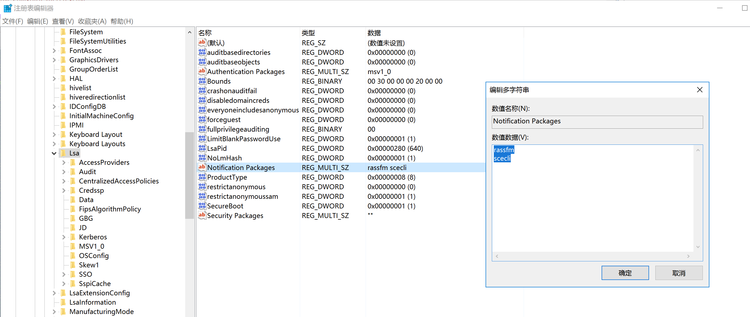Open the 编辑(E) menu
Image resolution: width=750 pixels, height=317 pixels.
click(37, 21)
